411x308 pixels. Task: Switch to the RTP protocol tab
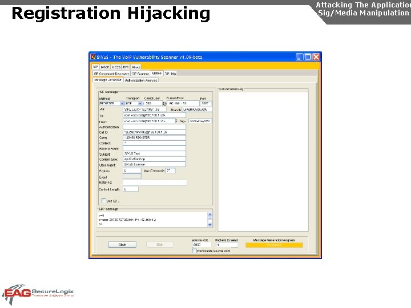coord(126,67)
